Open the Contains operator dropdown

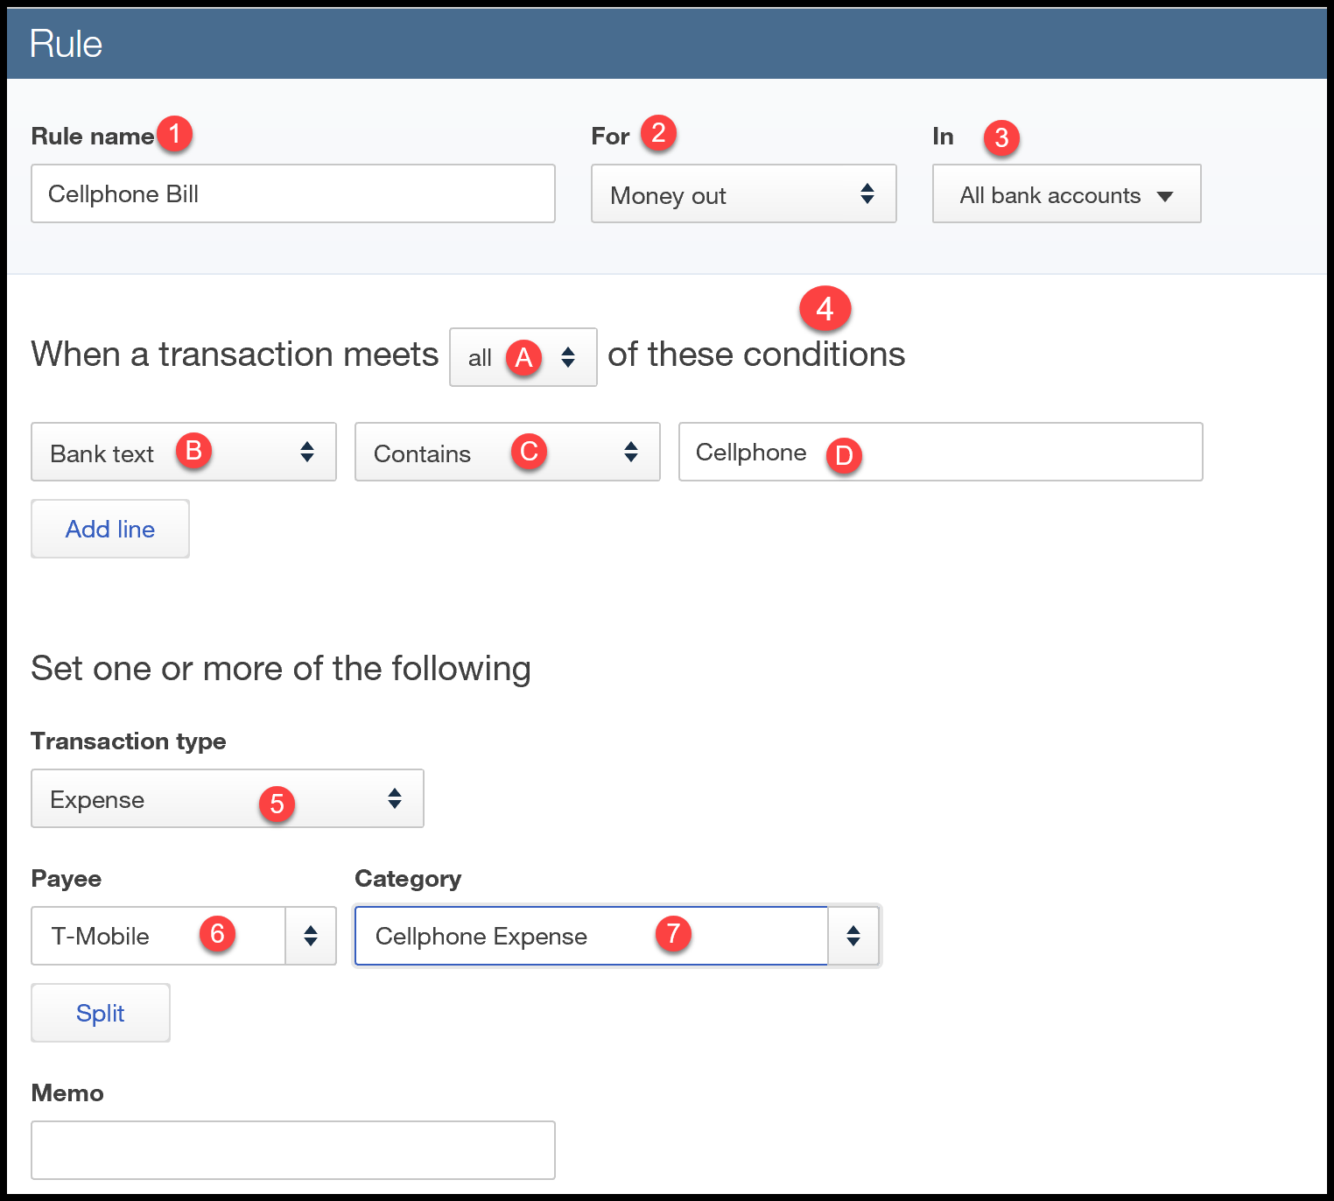(507, 452)
